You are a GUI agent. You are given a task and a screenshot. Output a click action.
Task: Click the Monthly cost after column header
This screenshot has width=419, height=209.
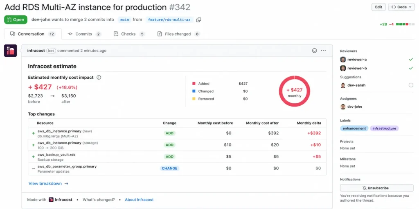[x=262, y=123]
